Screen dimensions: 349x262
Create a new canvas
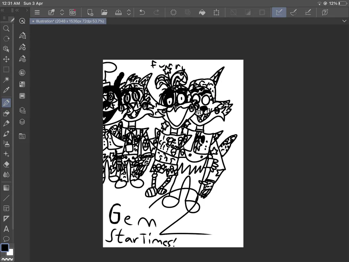click(x=90, y=12)
